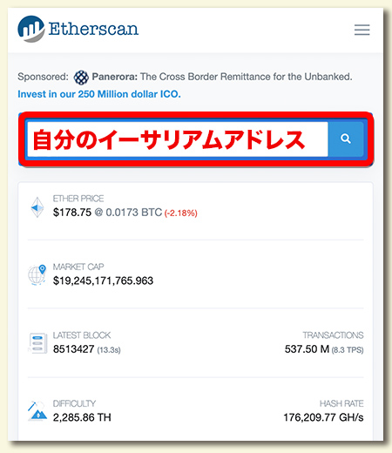Click the Etherscan logo
This screenshot has width=392, height=453.
click(x=78, y=29)
